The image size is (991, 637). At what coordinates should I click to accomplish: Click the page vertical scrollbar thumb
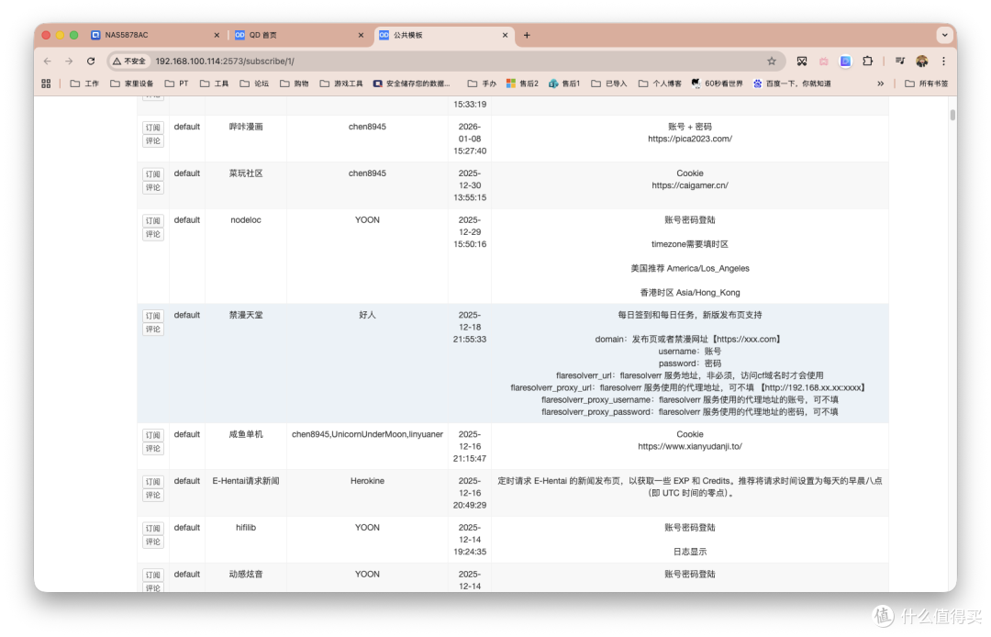[x=952, y=115]
